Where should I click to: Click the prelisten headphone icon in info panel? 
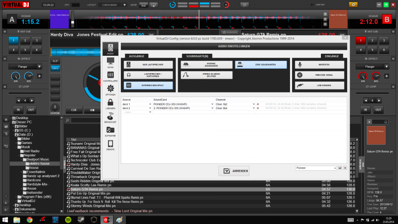coord(386,122)
